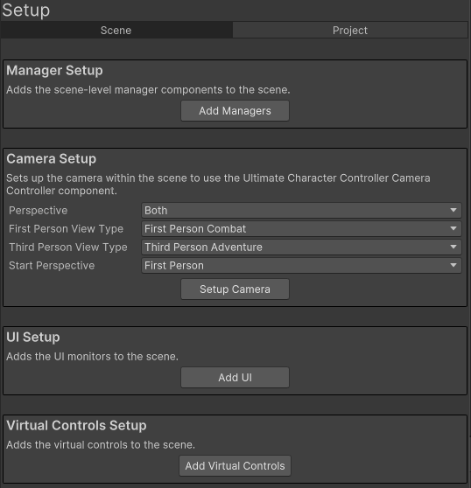Click the UI Setup heading
Viewport: 471px width, 488px height.
(33, 337)
